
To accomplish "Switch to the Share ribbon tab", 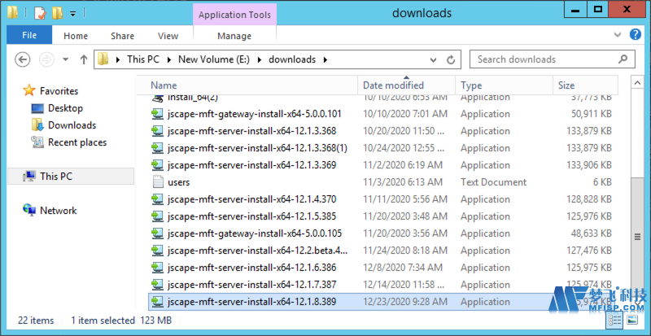I will (x=123, y=36).
